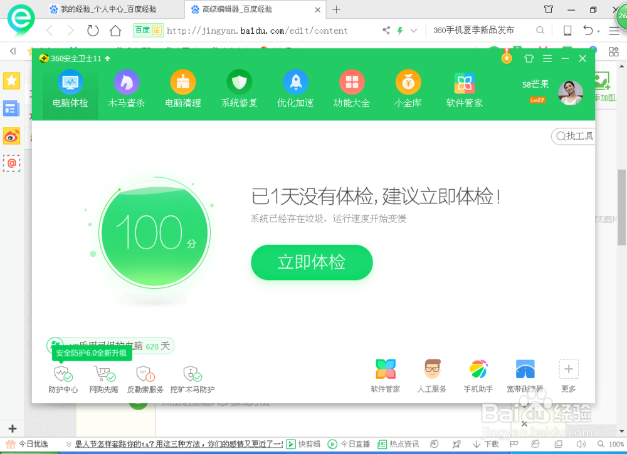
Task: Click the share icon in address bar
Action: tap(386, 30)
